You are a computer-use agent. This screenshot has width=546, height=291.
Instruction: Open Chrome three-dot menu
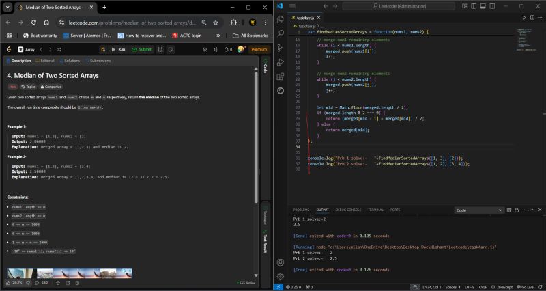pos(265,23)
